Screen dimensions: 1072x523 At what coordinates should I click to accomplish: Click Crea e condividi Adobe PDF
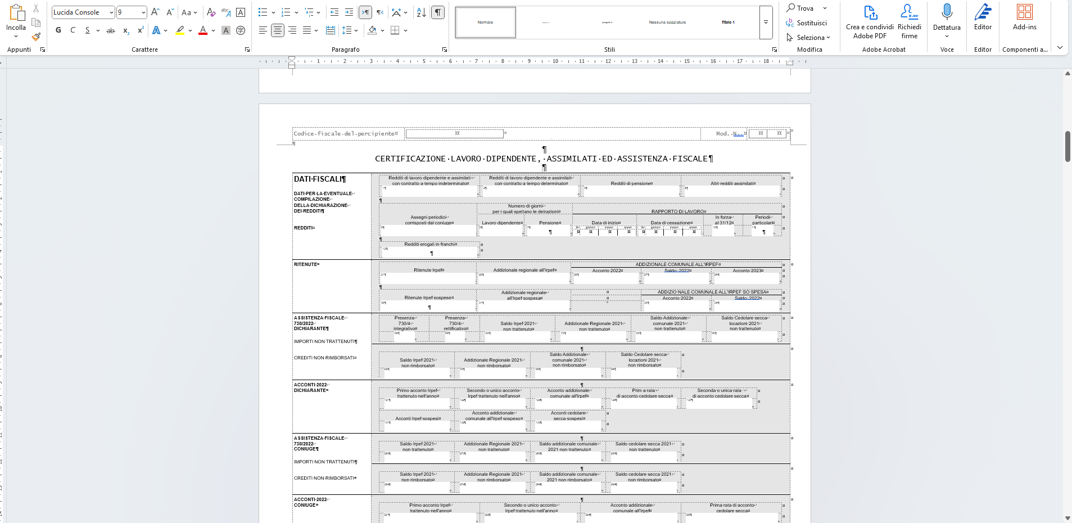coord(870,22)
